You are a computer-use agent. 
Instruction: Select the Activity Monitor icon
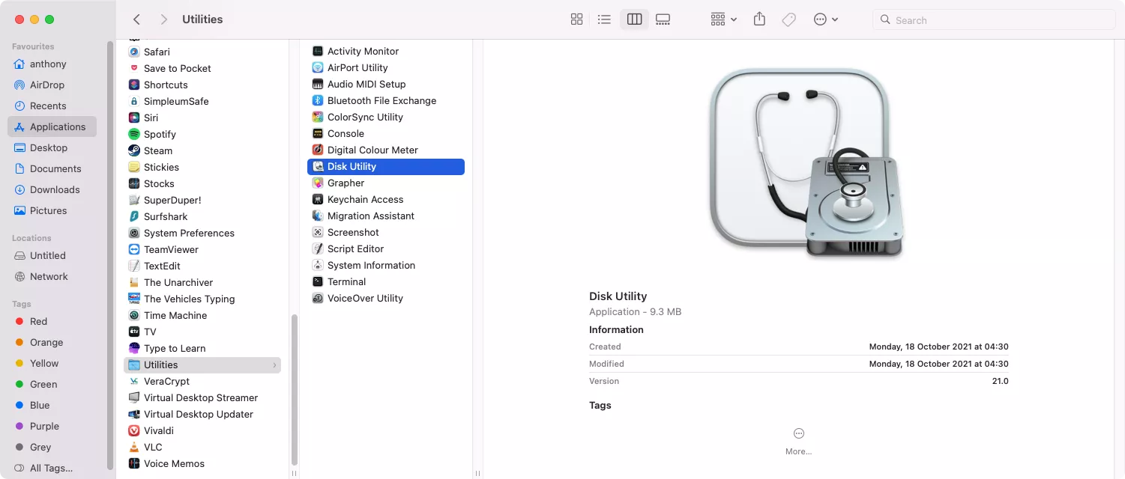[x=318, y=51]
